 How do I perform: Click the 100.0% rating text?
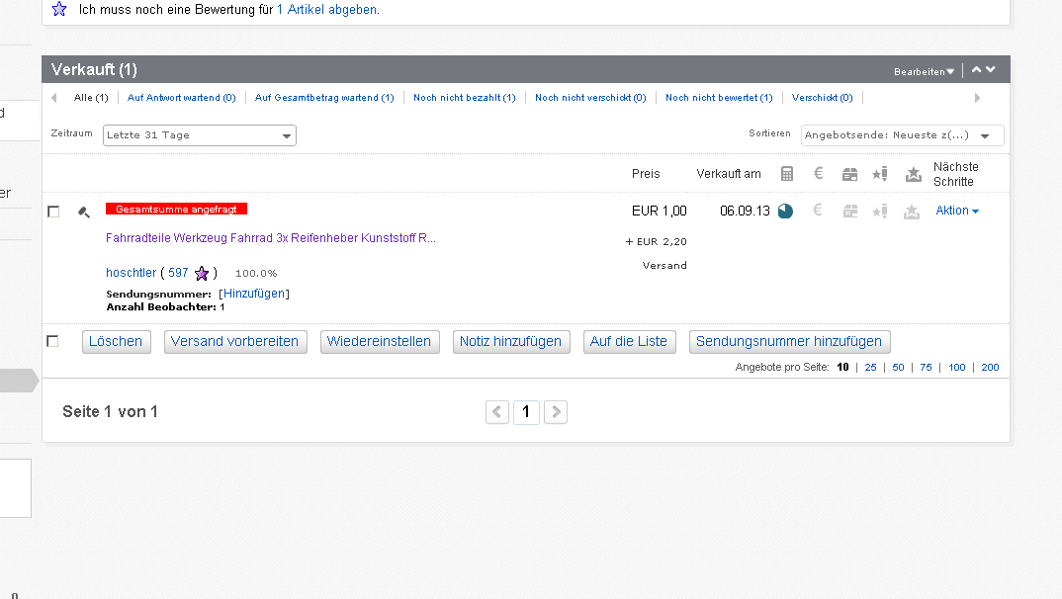tap(256, 274)
